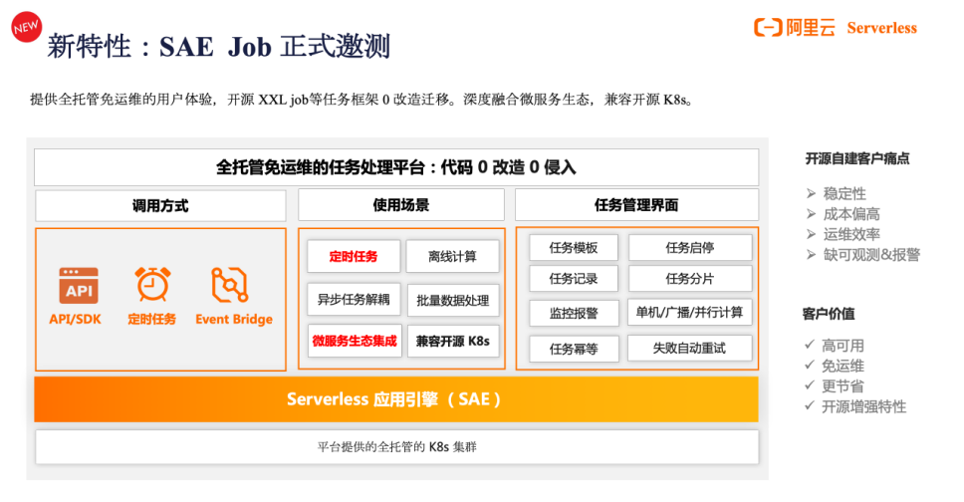The height and width of the screenshot is (502, 964).
Task: Select the 兼容开源 K8s box
Action: [453, 341]
